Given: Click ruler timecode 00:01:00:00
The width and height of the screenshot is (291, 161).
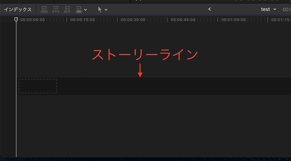Looking at the screenshot, I should (234, 20).
